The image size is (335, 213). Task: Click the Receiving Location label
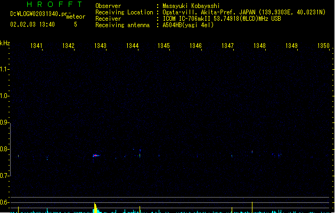(124, 12)
